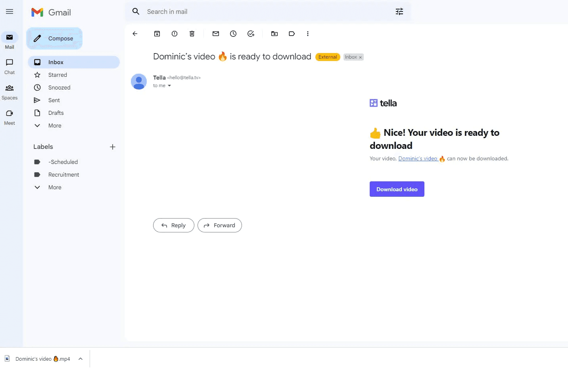Image resolution: width=568 pixels, height=369 pixels.
Task: Snooze this email with clock icon
Action: pos(233,34)
